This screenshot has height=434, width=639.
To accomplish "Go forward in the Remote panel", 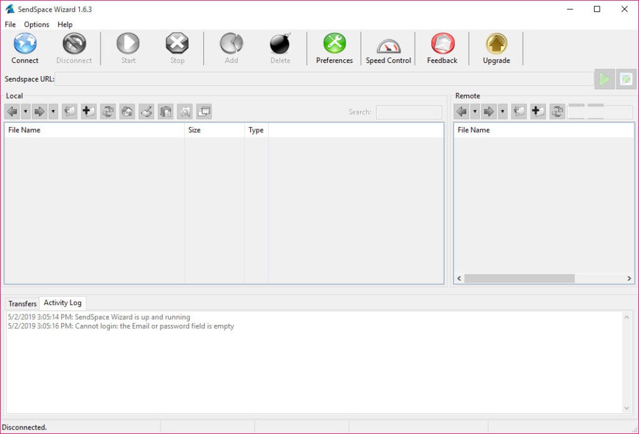I will tap(489, 112).
